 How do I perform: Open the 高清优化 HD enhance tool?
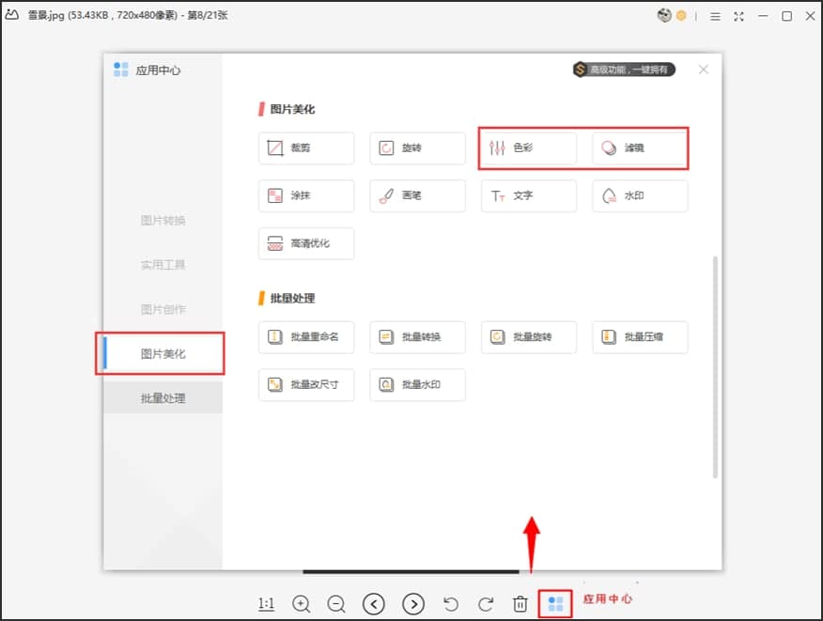click(x=306, y=243)
